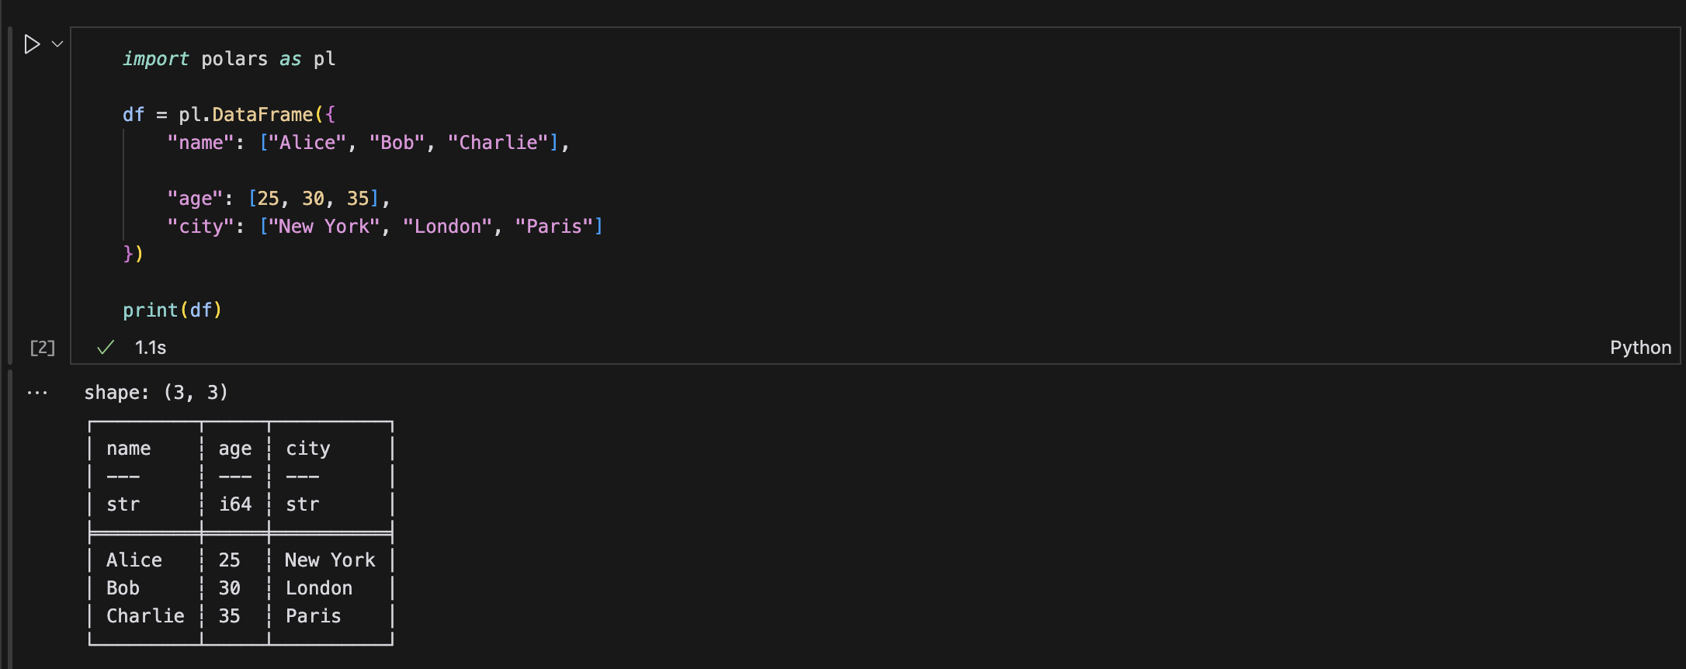Open the output actions ellipsis icon
This screenshot has width=1686, height=669.
click(37, 392)
